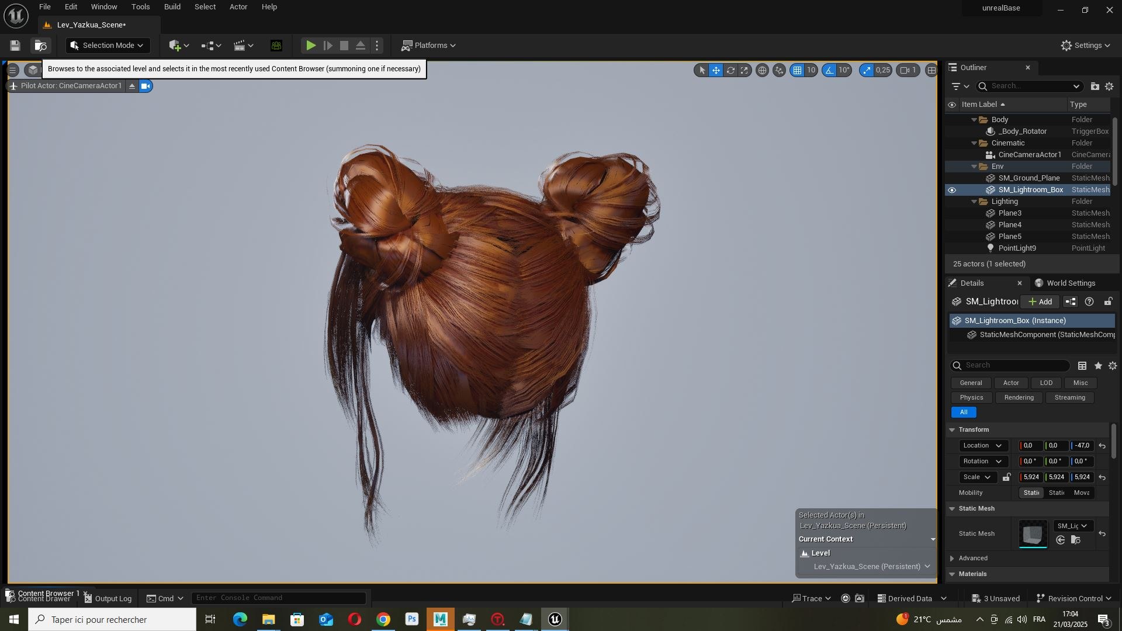Open the Blueprints toolbar menu
Viewport: 1122px width, 631px height.
tap(211, 46)
